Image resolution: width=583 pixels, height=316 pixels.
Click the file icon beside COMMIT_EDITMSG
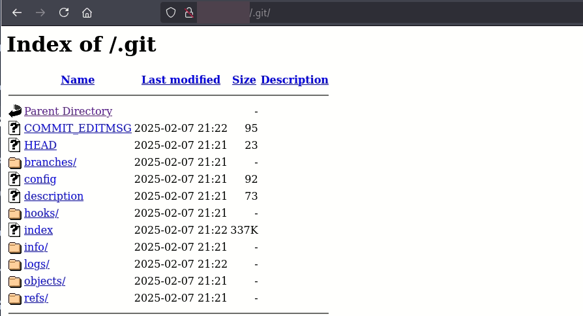[14, 128]
